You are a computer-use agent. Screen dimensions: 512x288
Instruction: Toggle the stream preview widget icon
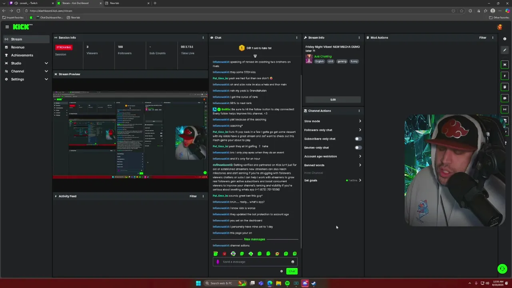(x=505, y=64)
